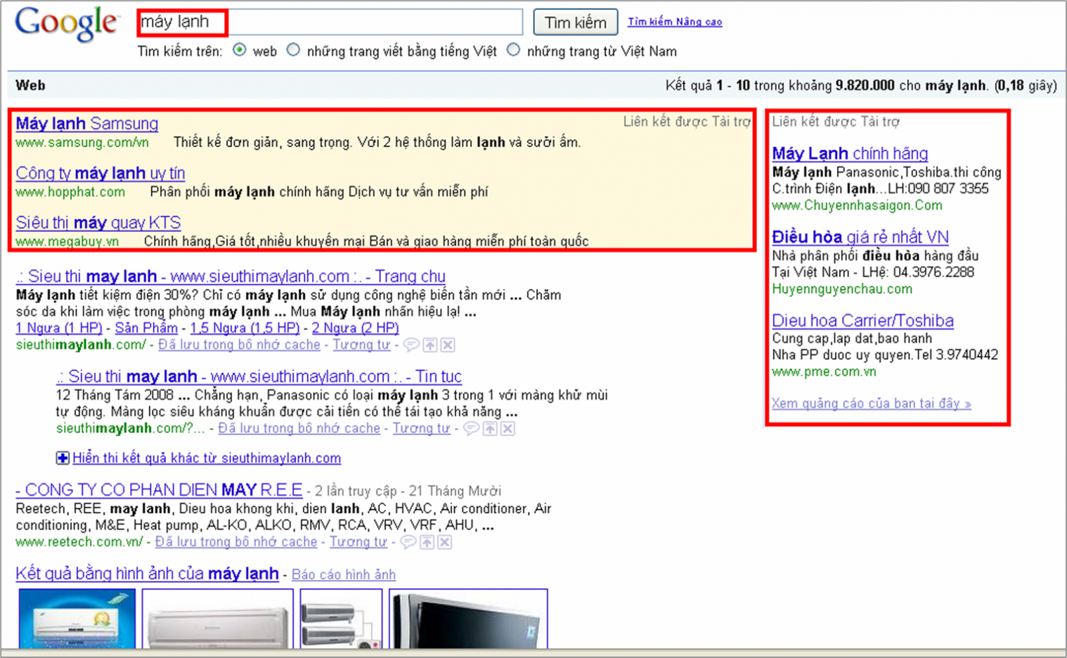Screen dimensions: 1067x658
Task: Open the '1,5 Ngựa (1,5 HP)' sitelink
Action: click(x=245, y=328)
